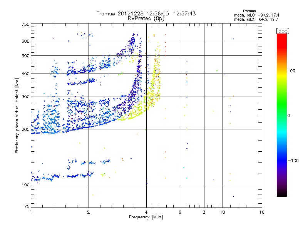
Task: Click the '[deg]' colorbar unit label
Action: point(283,31)
